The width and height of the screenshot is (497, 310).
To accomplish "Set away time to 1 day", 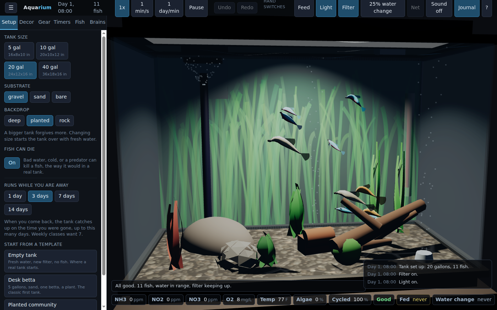I will 15,196.
